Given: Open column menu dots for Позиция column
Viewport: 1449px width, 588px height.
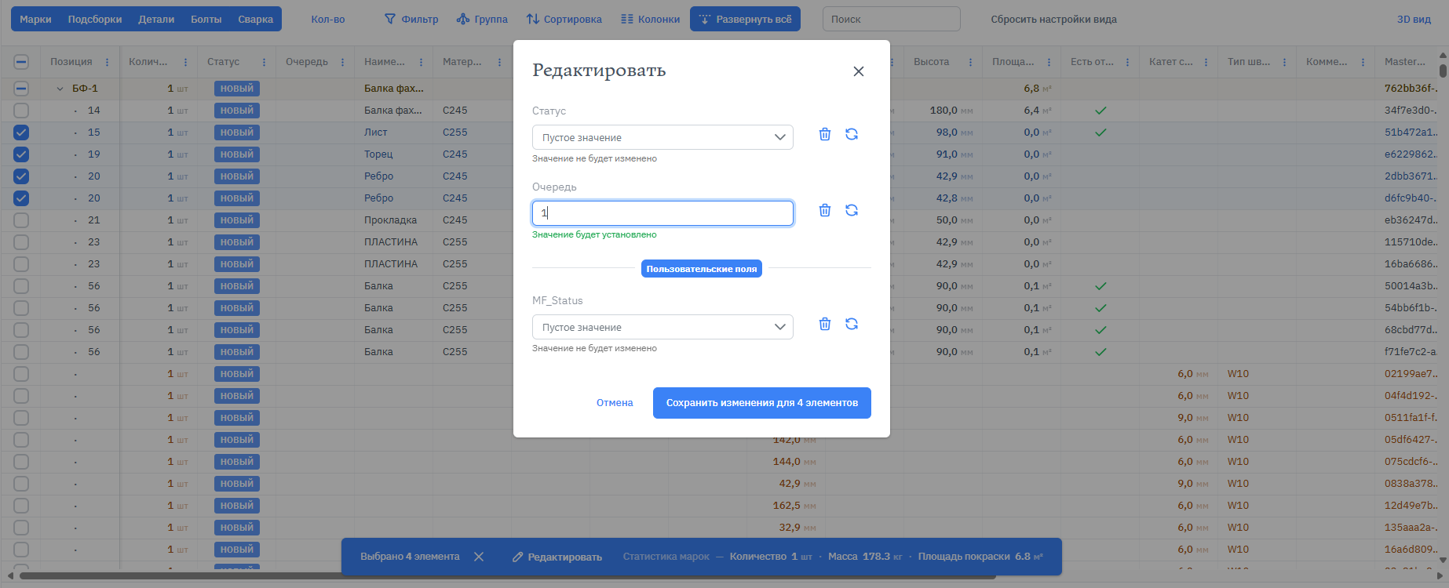Looking at the screenshot, I should (x=107, y=62).
